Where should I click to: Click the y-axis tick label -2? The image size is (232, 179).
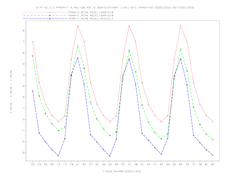click(22, 142)
